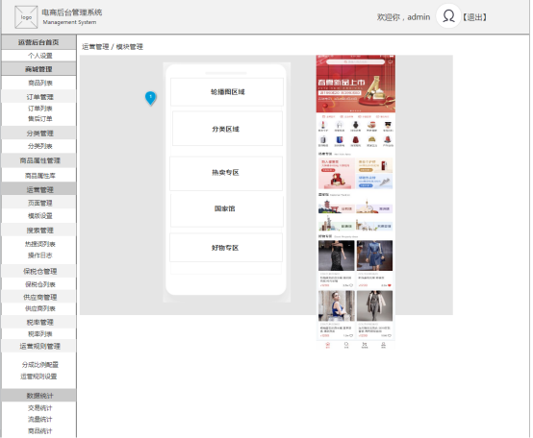Open the admin user avatar icon
533x438 pixels.
448,16
